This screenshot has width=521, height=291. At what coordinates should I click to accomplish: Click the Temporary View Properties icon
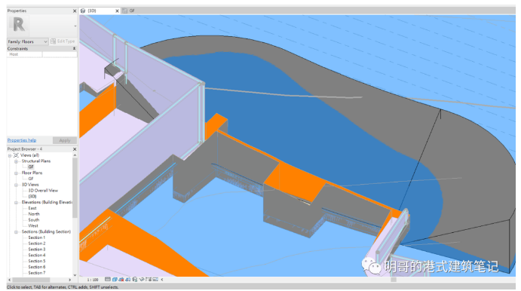click(155, 280)
